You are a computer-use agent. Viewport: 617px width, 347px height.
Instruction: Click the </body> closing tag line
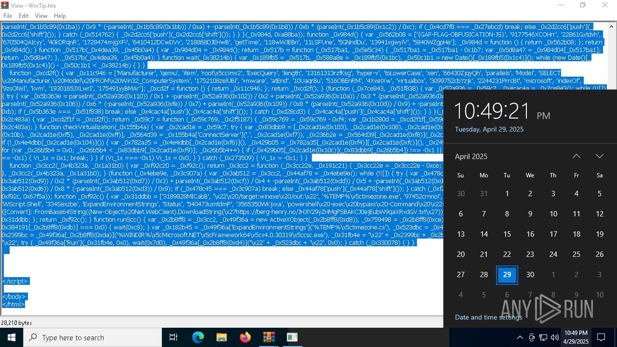click(14, 296)
